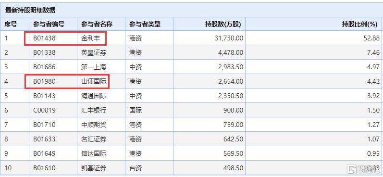Viewport: 383px width, 177px height.
Task: Select participant code B01143
Action: (x=44, y=96)
